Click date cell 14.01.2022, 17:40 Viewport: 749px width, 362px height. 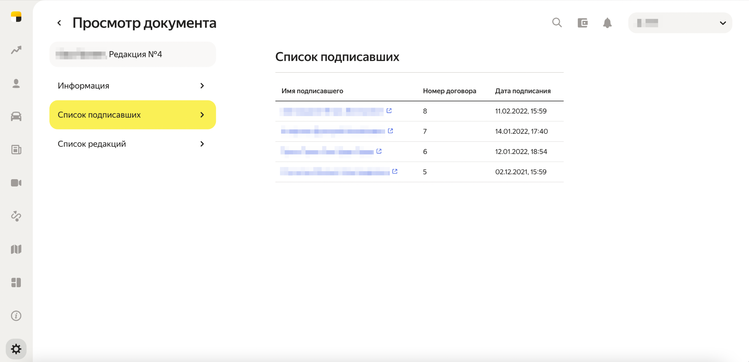click(522, 131)
